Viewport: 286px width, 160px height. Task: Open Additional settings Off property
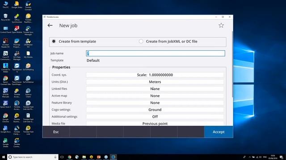point(155,116)
